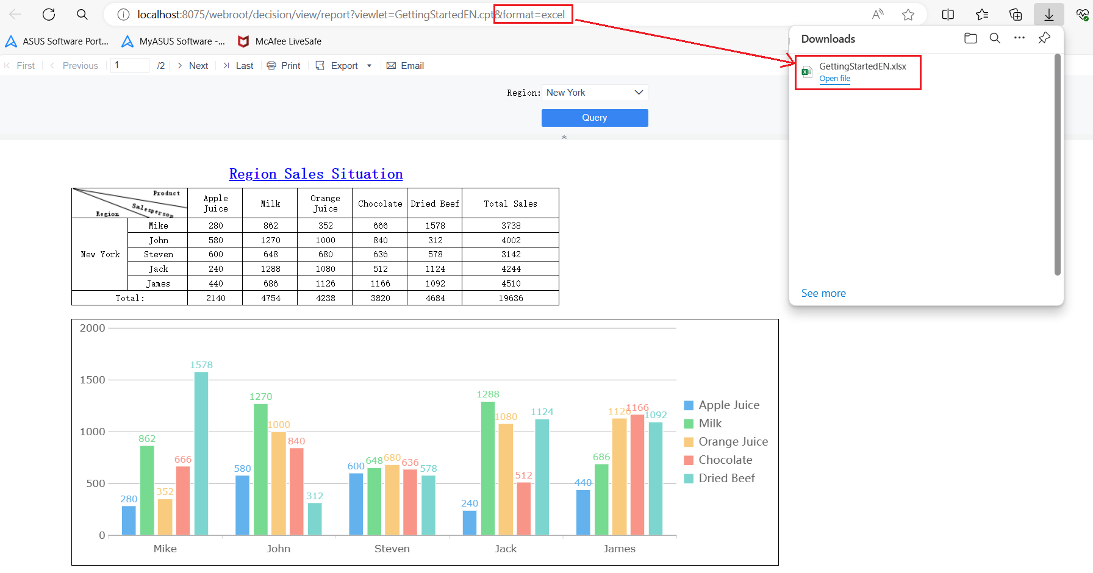
Task: Click the Query button
Action: 594,118
